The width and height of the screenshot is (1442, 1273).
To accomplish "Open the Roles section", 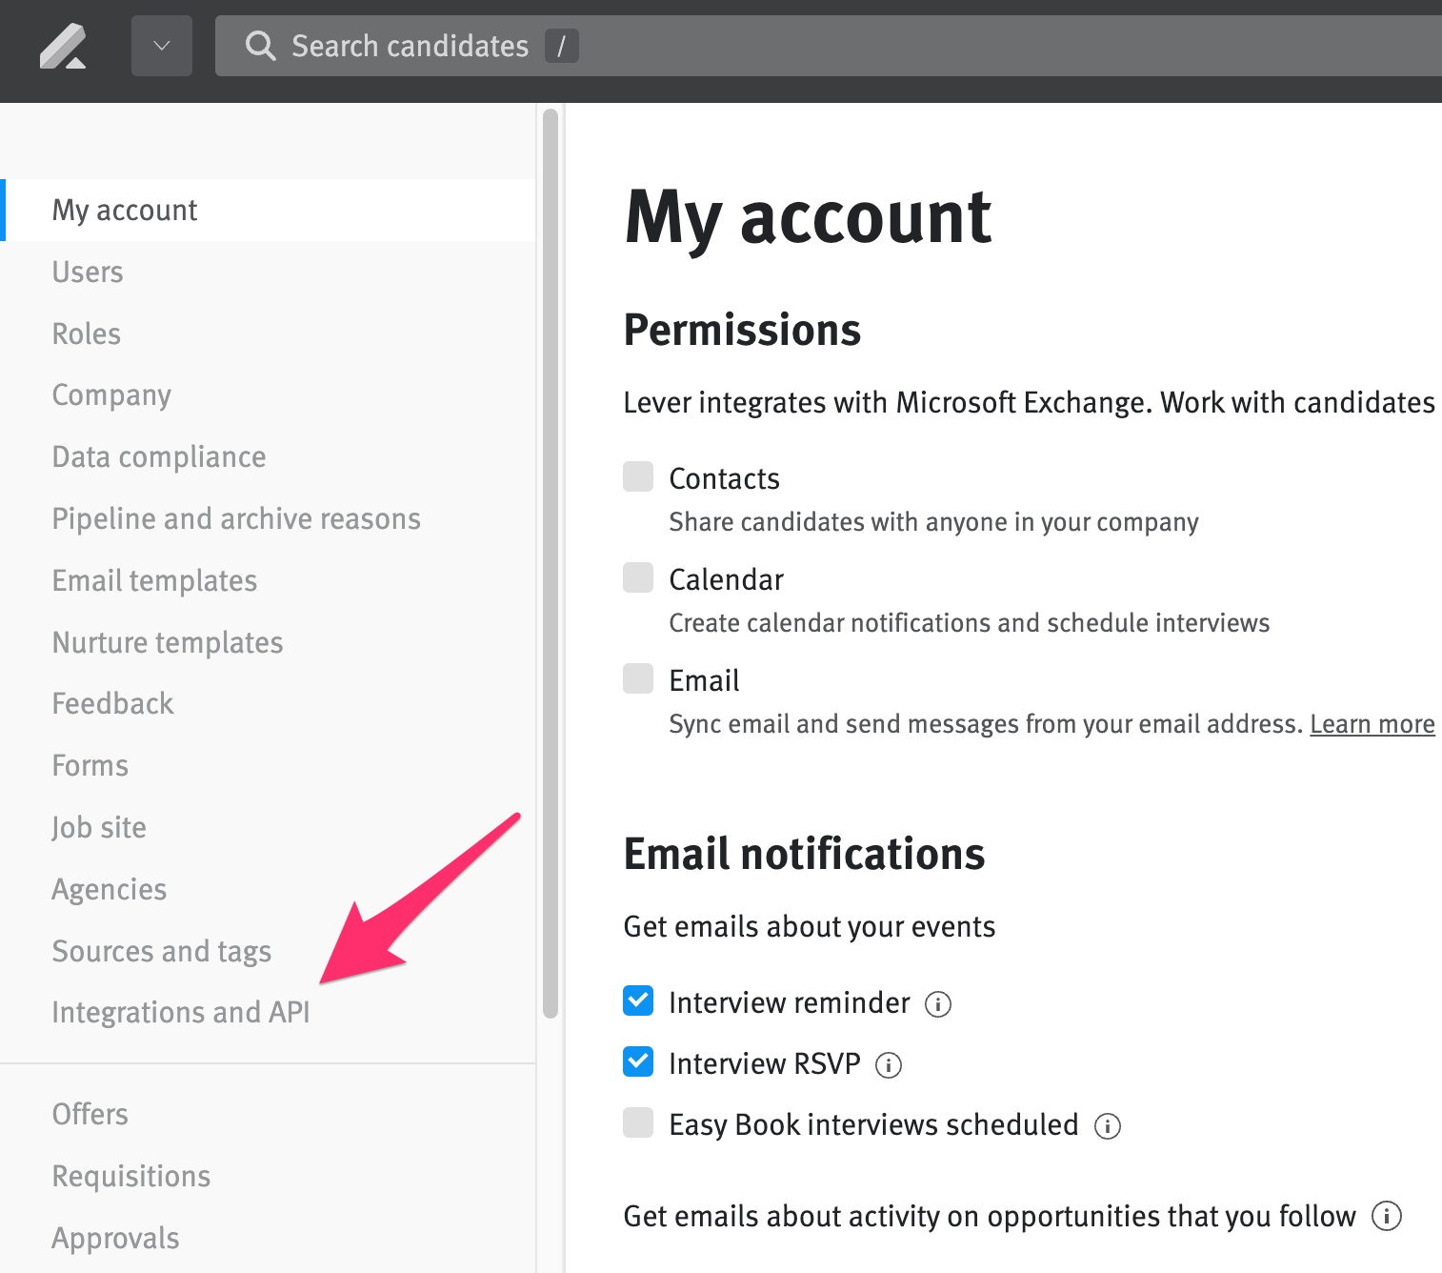I will (x=87, y=334).
